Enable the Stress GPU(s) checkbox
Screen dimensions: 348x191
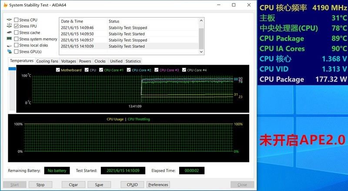[16, 52]
